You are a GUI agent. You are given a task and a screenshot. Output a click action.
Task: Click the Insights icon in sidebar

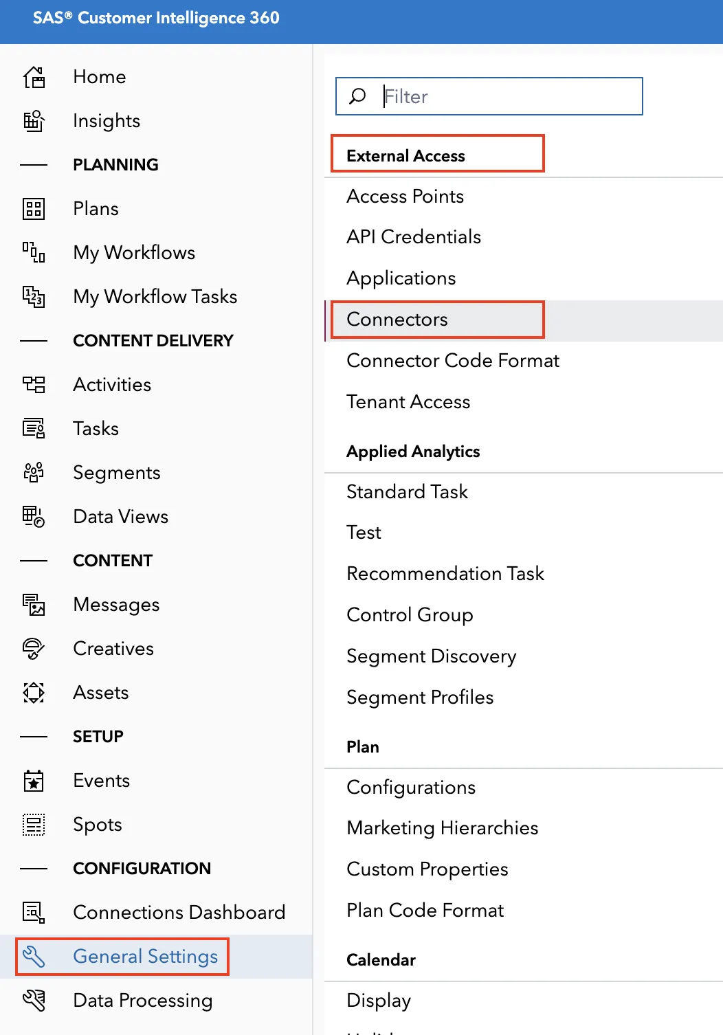click(34, 121)
